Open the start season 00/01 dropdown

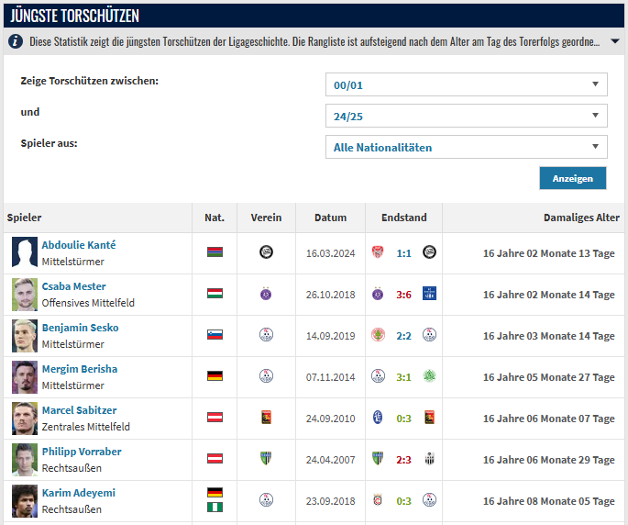tap(466, 84)
